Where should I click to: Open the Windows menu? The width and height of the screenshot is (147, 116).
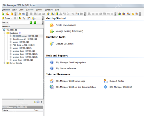tap(49, 10)
